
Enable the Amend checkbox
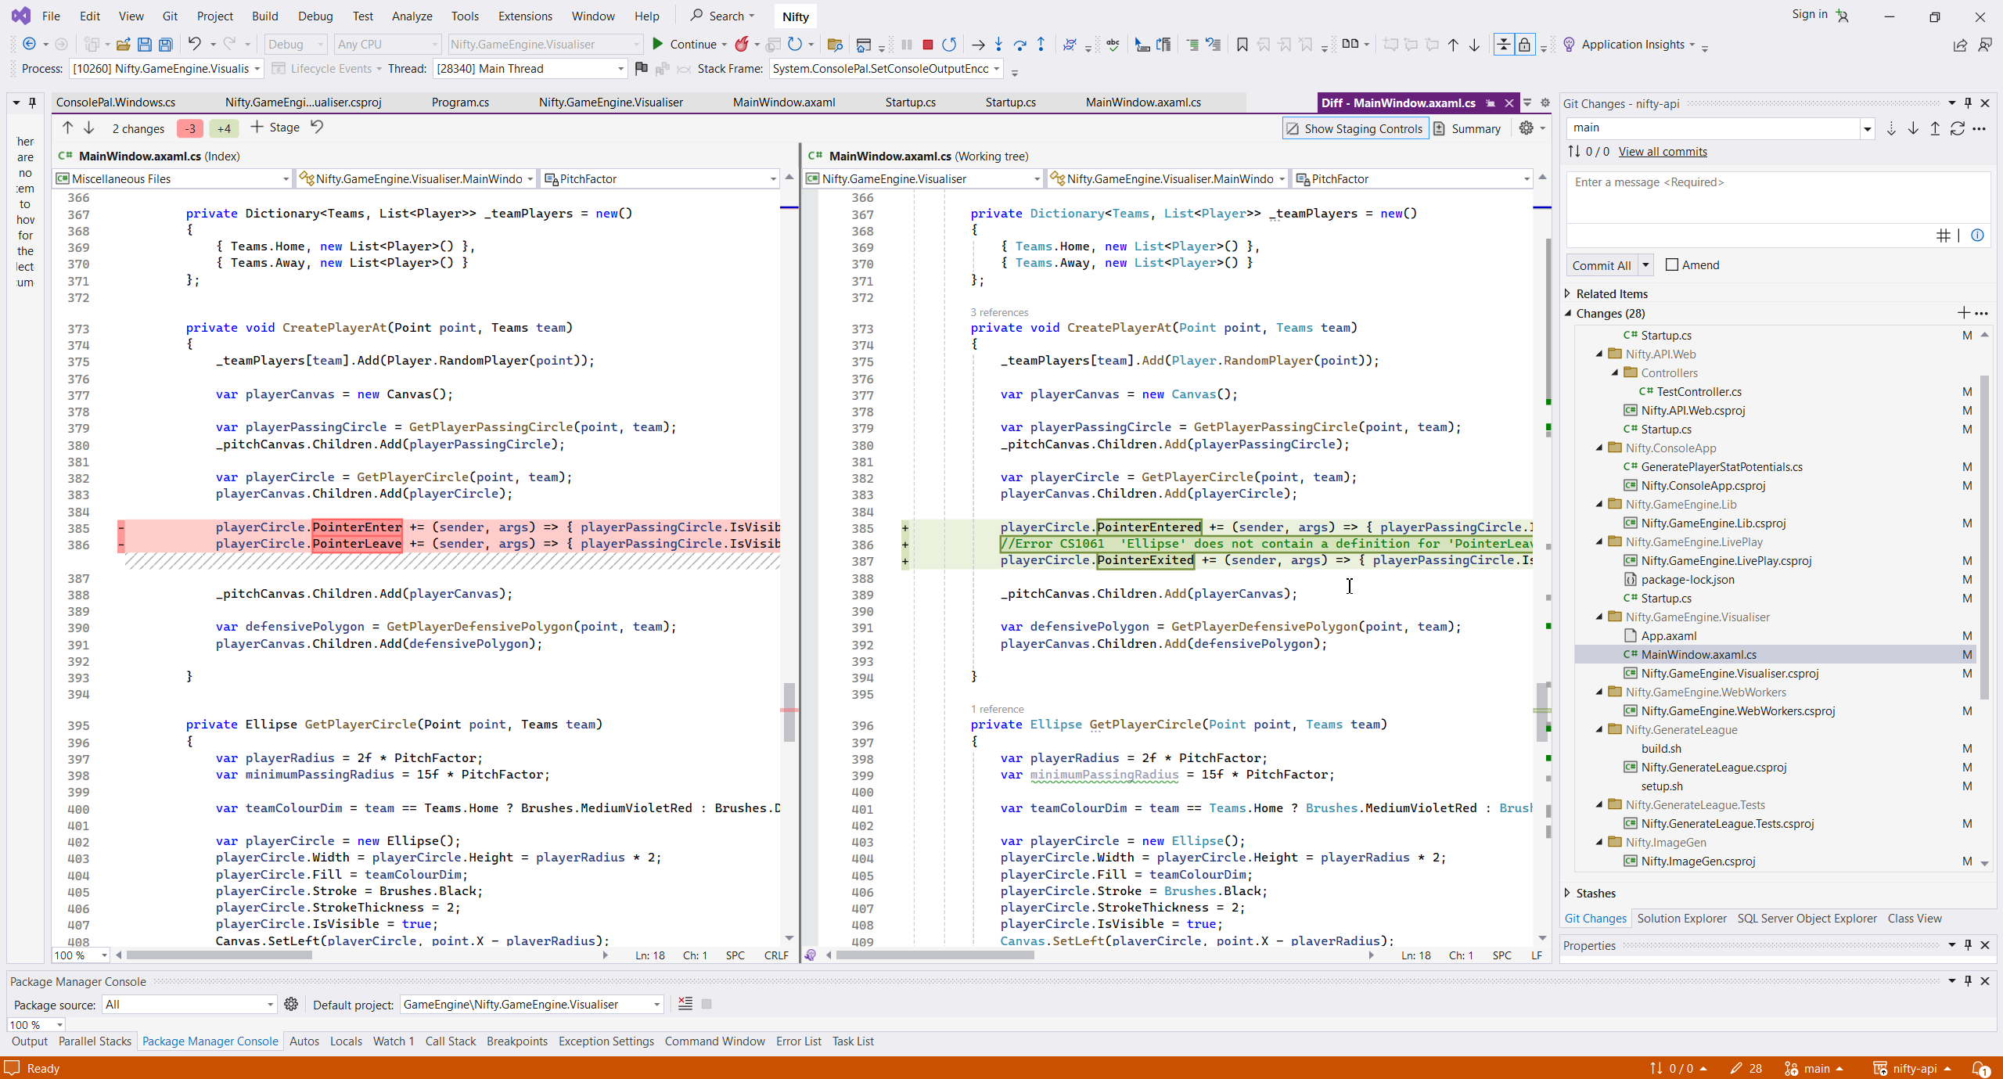coord(1672,265)
